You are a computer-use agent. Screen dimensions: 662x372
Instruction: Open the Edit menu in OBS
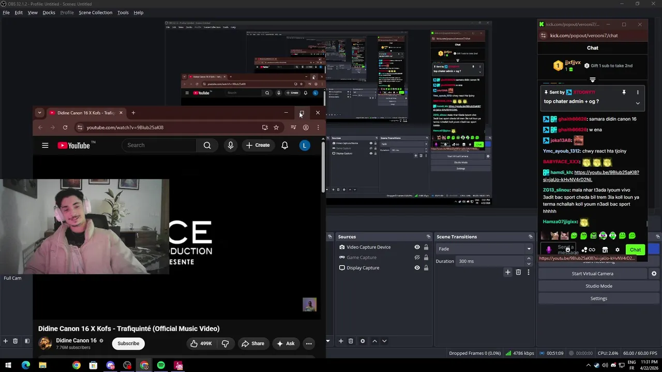(19, 12)
